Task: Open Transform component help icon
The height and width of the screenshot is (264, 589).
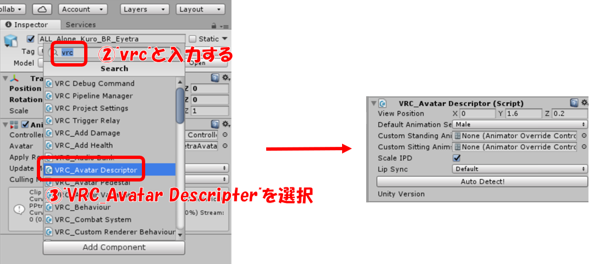Action: pyautogui.click(x=215, y=79)
